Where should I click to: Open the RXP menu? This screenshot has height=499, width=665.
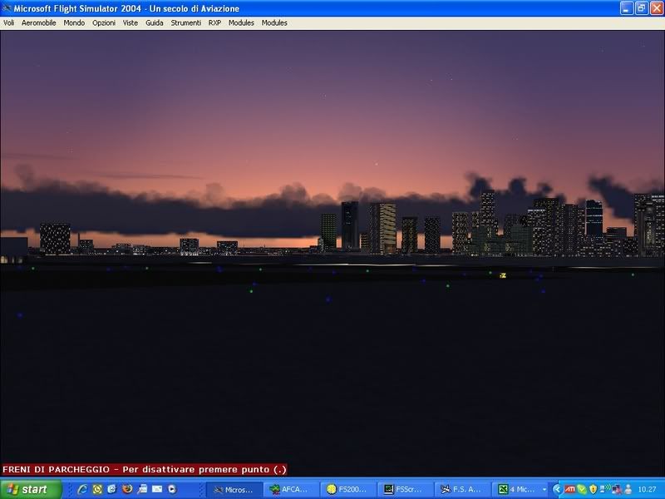214,23
